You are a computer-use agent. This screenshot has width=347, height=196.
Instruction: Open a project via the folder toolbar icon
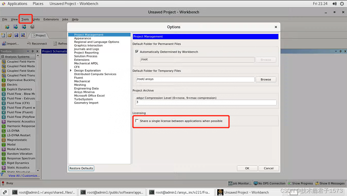coord(10,35)
